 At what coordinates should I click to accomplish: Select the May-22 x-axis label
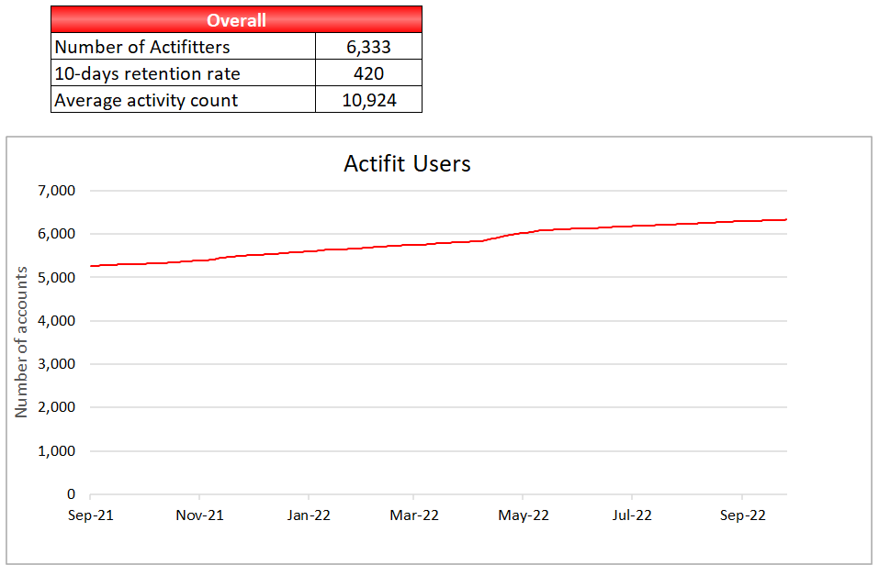click(524, 515)
